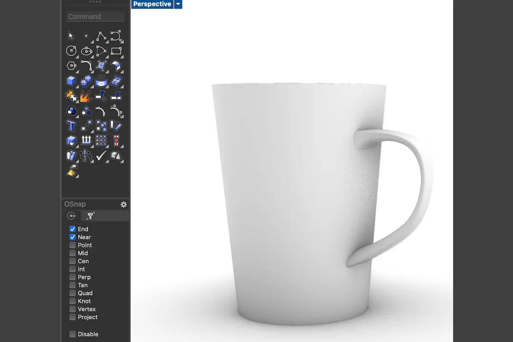Select the Circle tool
This screenshot has height=342, width=513.
(71, 51)
